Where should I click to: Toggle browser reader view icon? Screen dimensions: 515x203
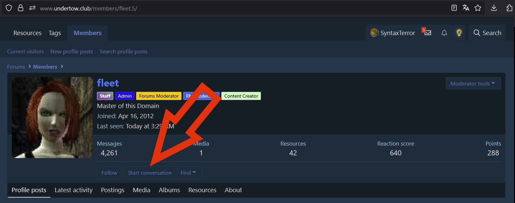point(454,8)
